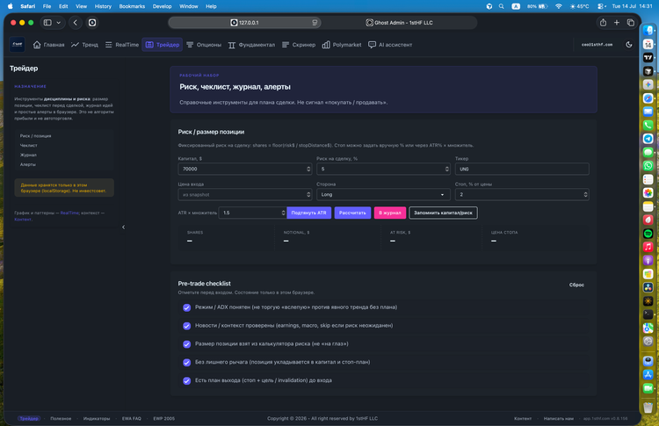
Task: Click Safari Share icon
Action: tap(603, 23)
